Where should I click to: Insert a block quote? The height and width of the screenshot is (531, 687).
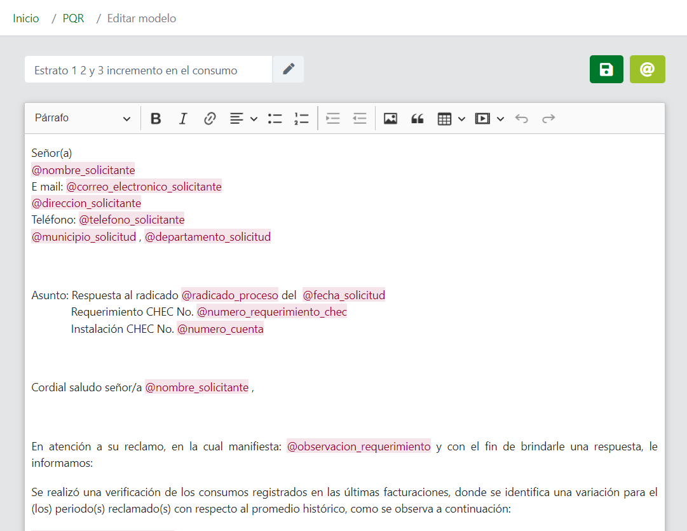click(417, 119)
